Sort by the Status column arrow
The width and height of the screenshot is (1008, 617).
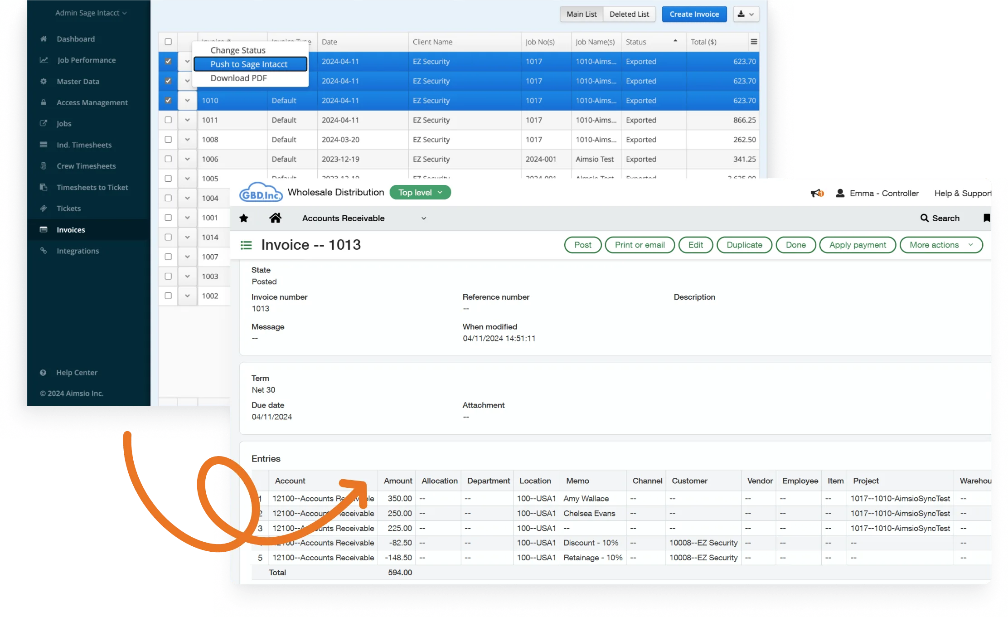pos(675,41)
